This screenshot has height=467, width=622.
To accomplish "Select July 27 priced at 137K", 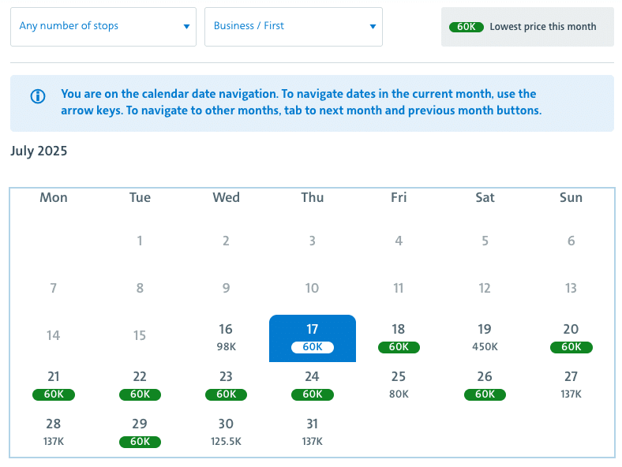I will (x=571, y=384).
